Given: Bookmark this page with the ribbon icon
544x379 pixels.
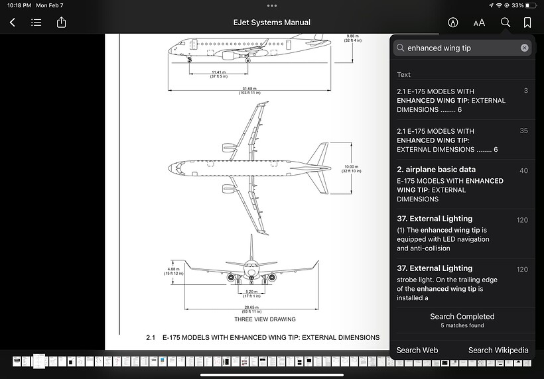Looking at the screenshot, I should 527,23.
